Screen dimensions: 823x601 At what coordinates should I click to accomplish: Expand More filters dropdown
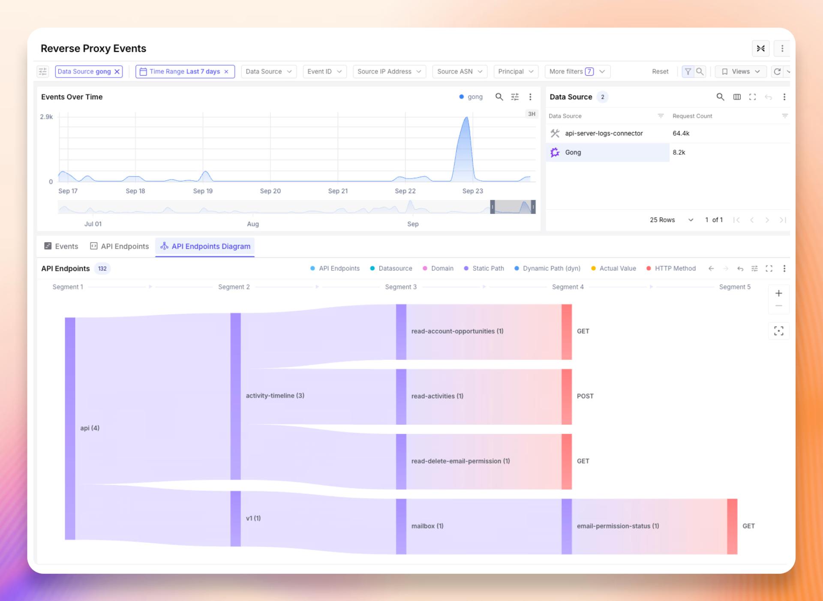577,72
